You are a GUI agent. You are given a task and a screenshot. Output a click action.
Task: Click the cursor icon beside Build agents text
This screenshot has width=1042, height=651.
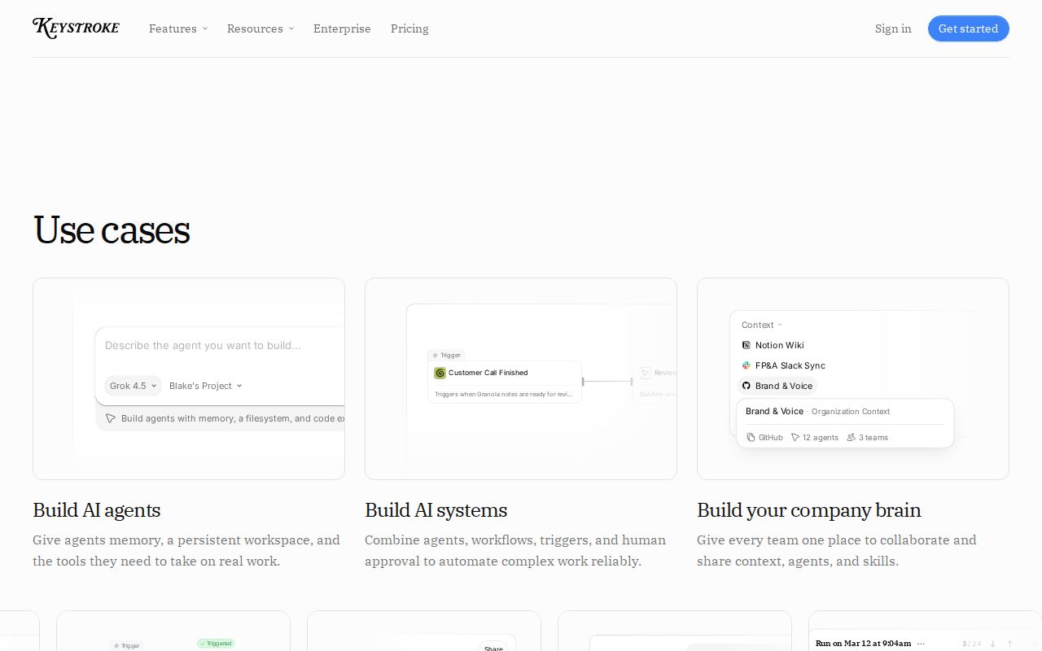(111, 418)
